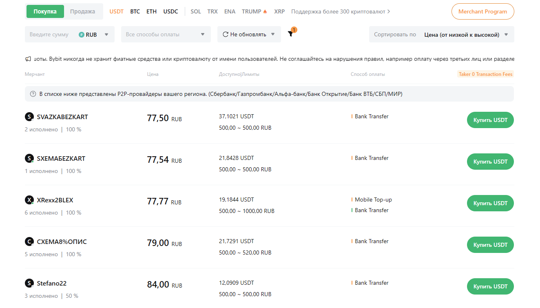The width and height of the screenshot is (540, 308).
Task: Click SXEMAБEZKART merchant avatar
Action: point(29,159)
